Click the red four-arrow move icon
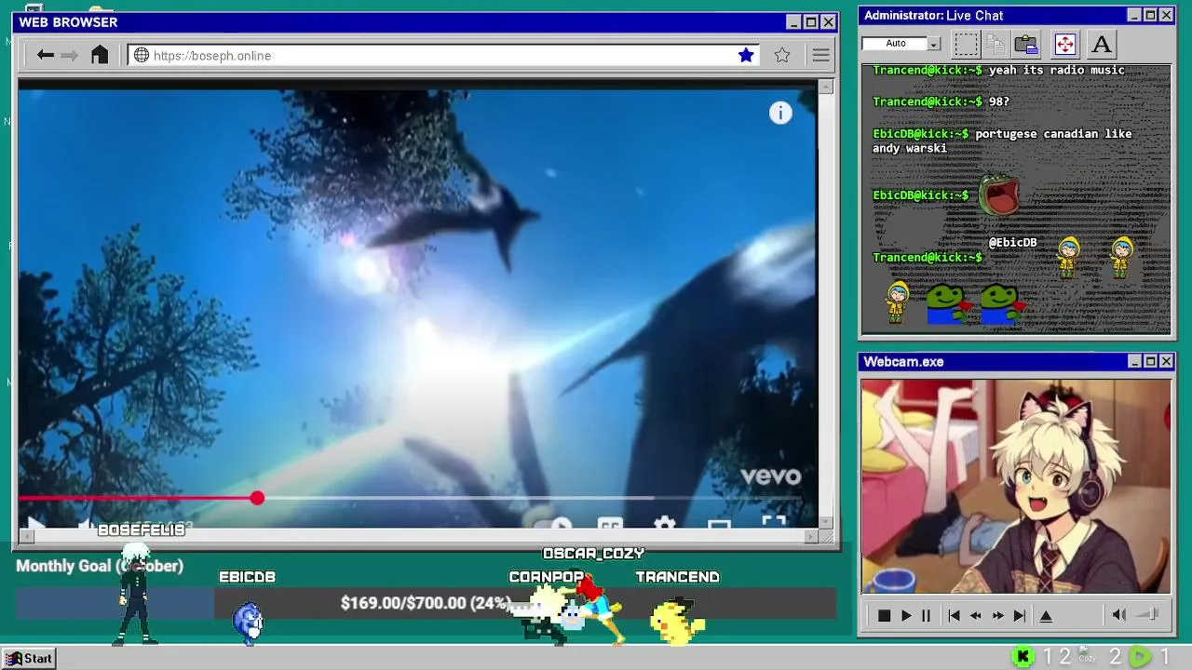This screenshot has height=670, width=1192. point(1064,44)
